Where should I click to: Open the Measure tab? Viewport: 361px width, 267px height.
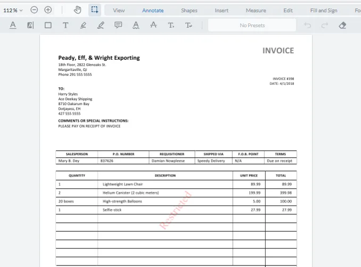click(256, 10)
